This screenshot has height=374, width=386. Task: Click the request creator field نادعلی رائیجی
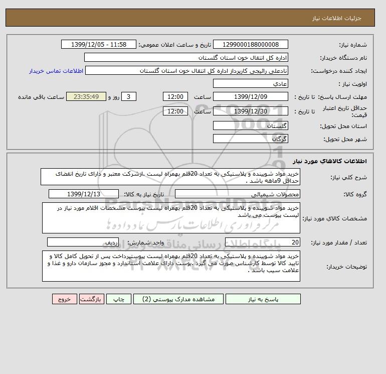(186, 71)
